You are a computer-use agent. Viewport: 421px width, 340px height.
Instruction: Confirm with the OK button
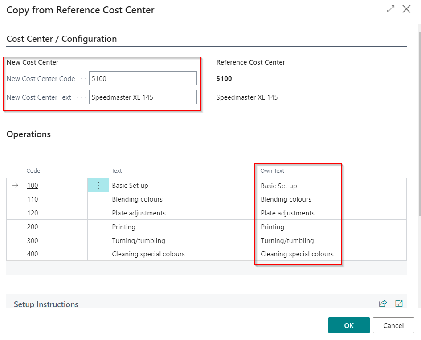point(349,325)
